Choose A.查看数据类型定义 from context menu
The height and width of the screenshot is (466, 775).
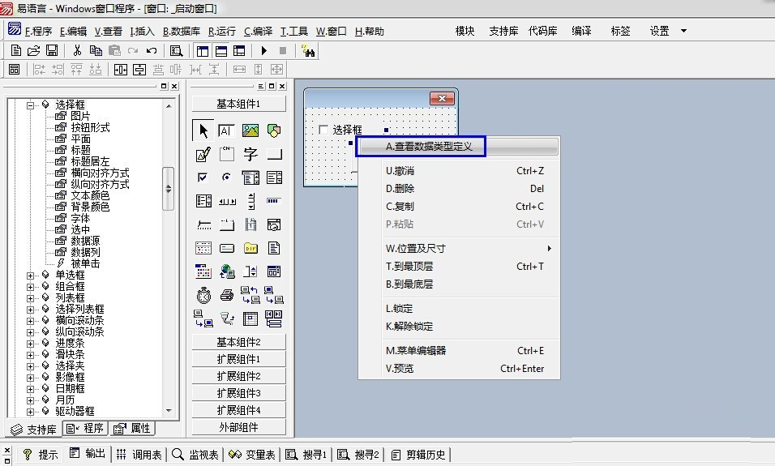click(x=459, y=147)
